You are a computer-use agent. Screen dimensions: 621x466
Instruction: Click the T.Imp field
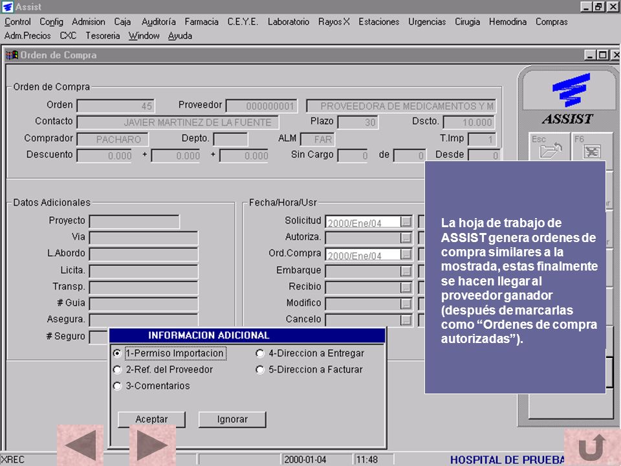coord(481,139)
